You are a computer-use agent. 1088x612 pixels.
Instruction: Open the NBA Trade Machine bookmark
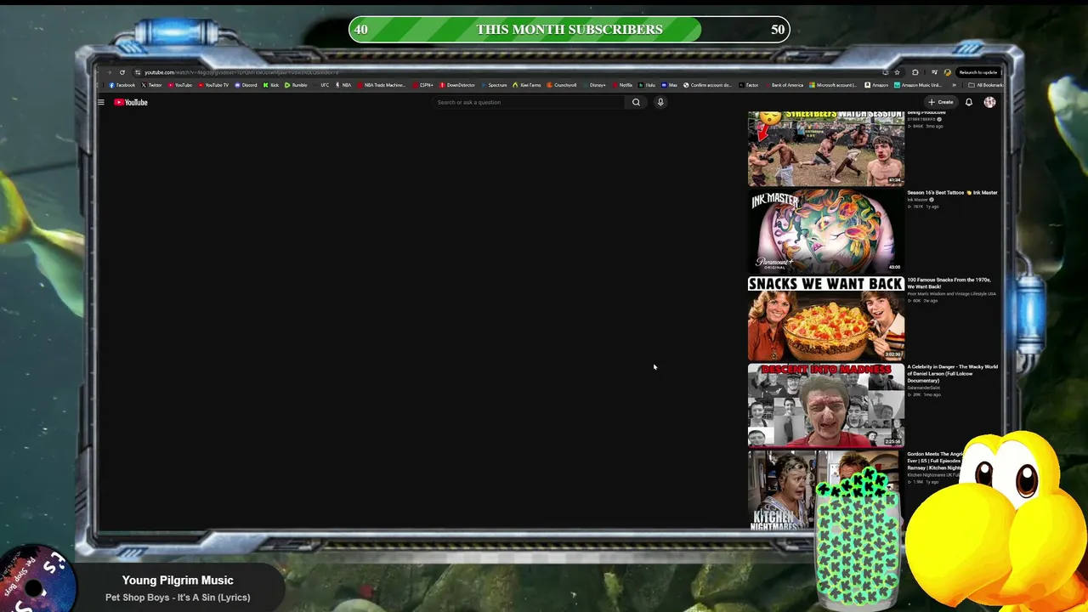pyautogui.click(x=382, y=85)
